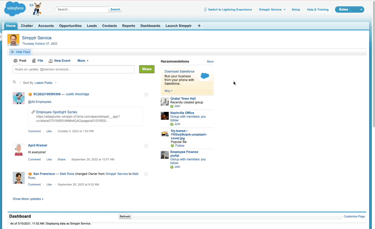The width and height of the screenshot is (375, 229).
Task: Click the Salesforce cloud logo
Action: point(15,9)
